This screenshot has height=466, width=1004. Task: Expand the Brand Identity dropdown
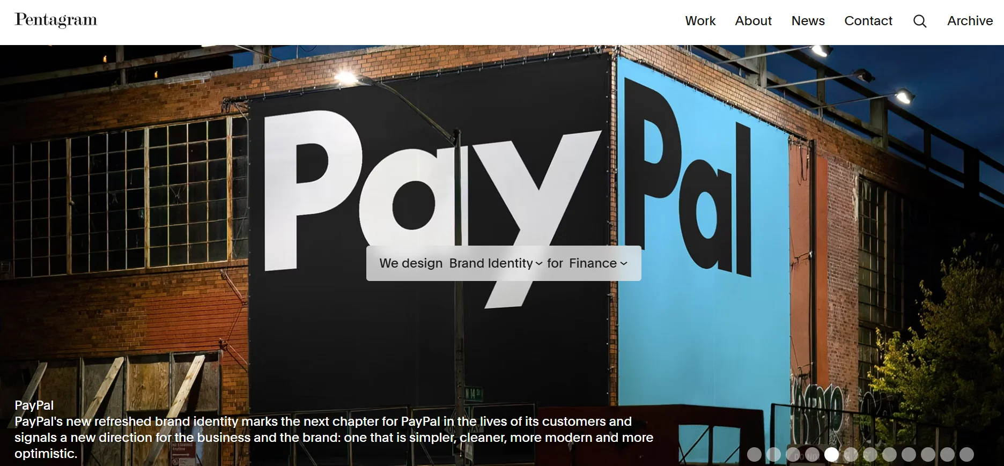point(496,263)
